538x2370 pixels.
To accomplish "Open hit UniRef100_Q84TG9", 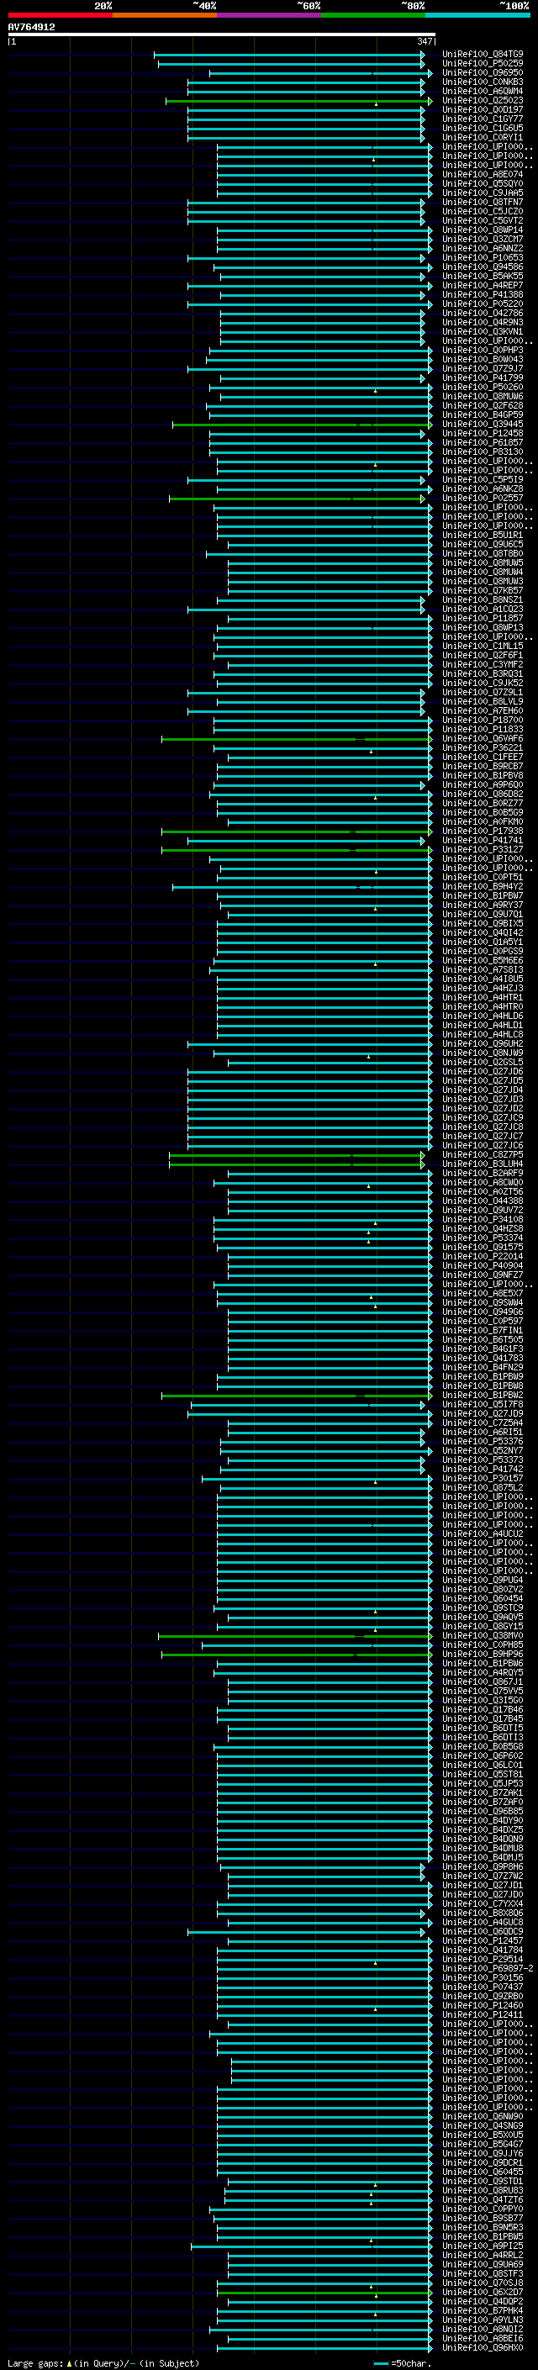I will click(x=483, y=55).
